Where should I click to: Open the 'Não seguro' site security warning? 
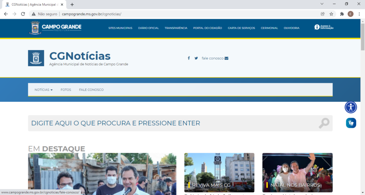click(x=44, y=14)
